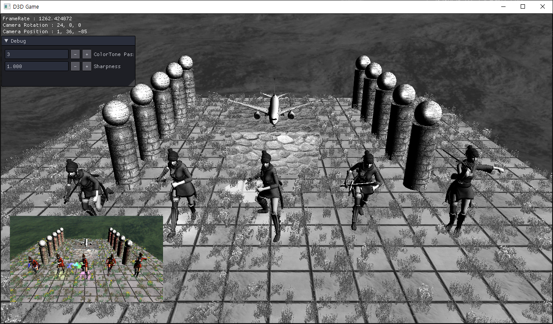Click the FrameRate readout text
Viewport: 553px width, 324px height.
[37, 19]
